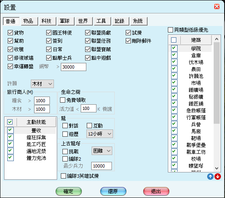Click the scroll-down arrow in building list
This screenshot has height=198, width=225.
pyautogui.click(x=216, y=168)
